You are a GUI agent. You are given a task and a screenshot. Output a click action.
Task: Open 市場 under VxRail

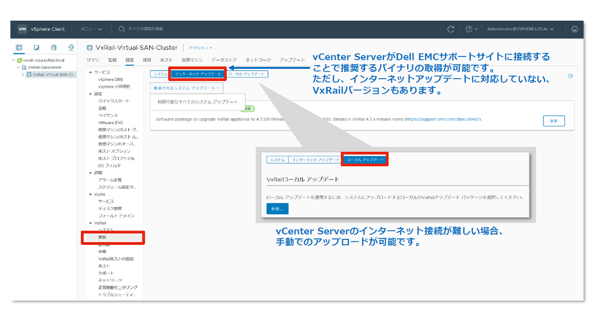pos(102,252)
